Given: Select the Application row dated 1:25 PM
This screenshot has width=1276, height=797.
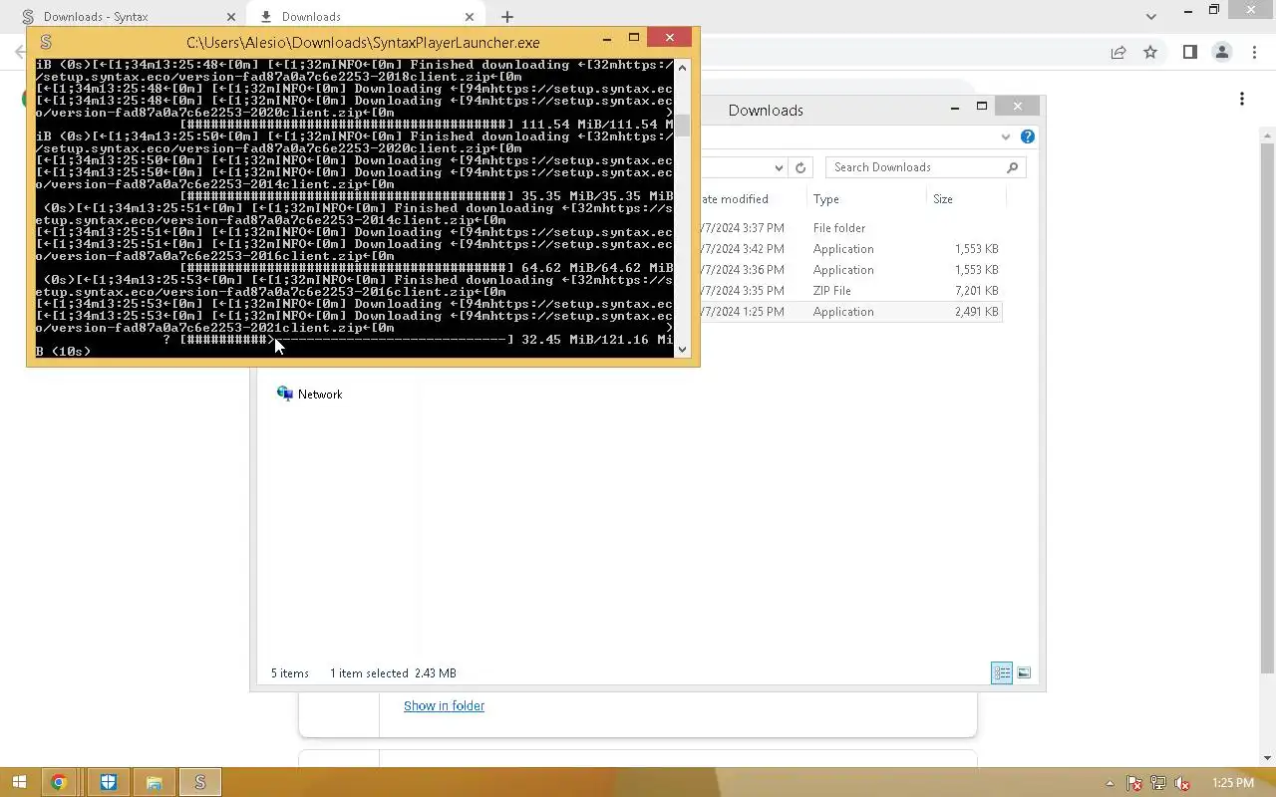Looking at the screenshot, I should (x=850, y=312).
